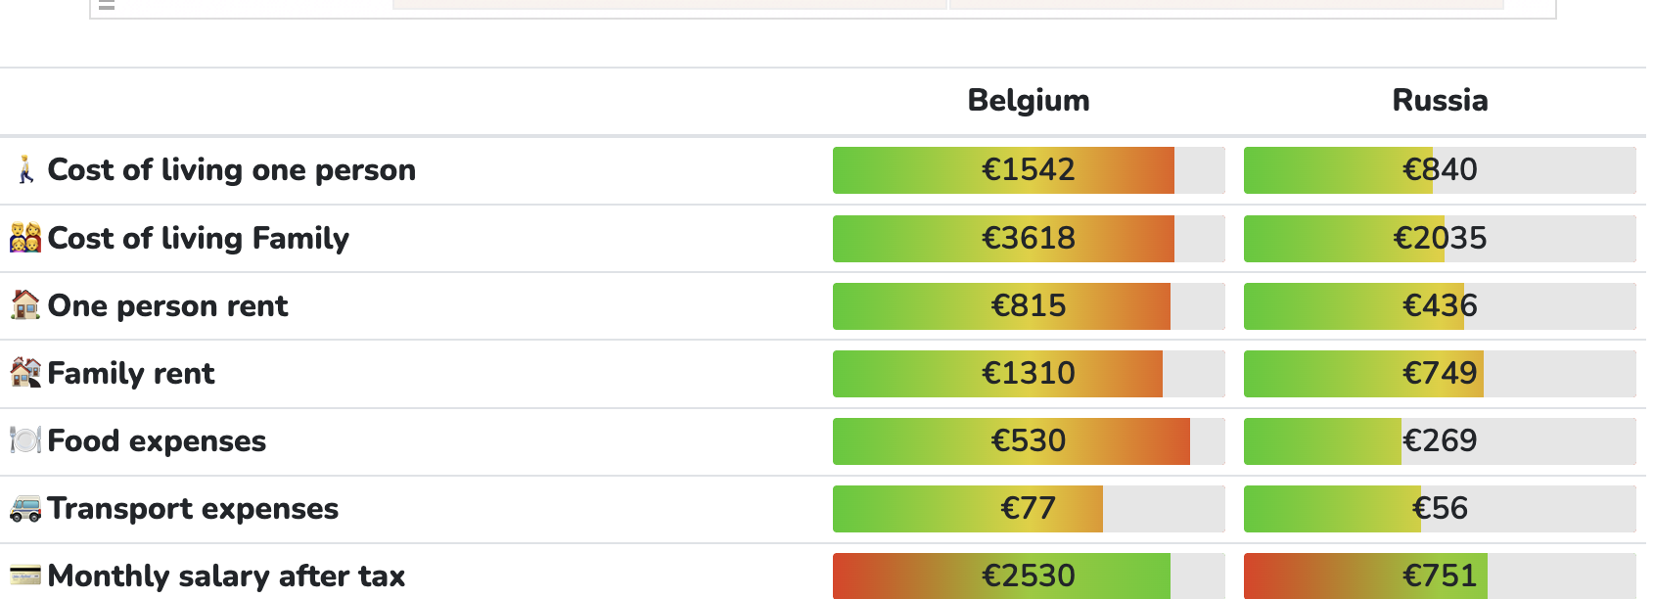The height and width of the screenshot is (599, 1654).
Task: Click the hamburger menu icon at top
Action: tap(107, 4)
